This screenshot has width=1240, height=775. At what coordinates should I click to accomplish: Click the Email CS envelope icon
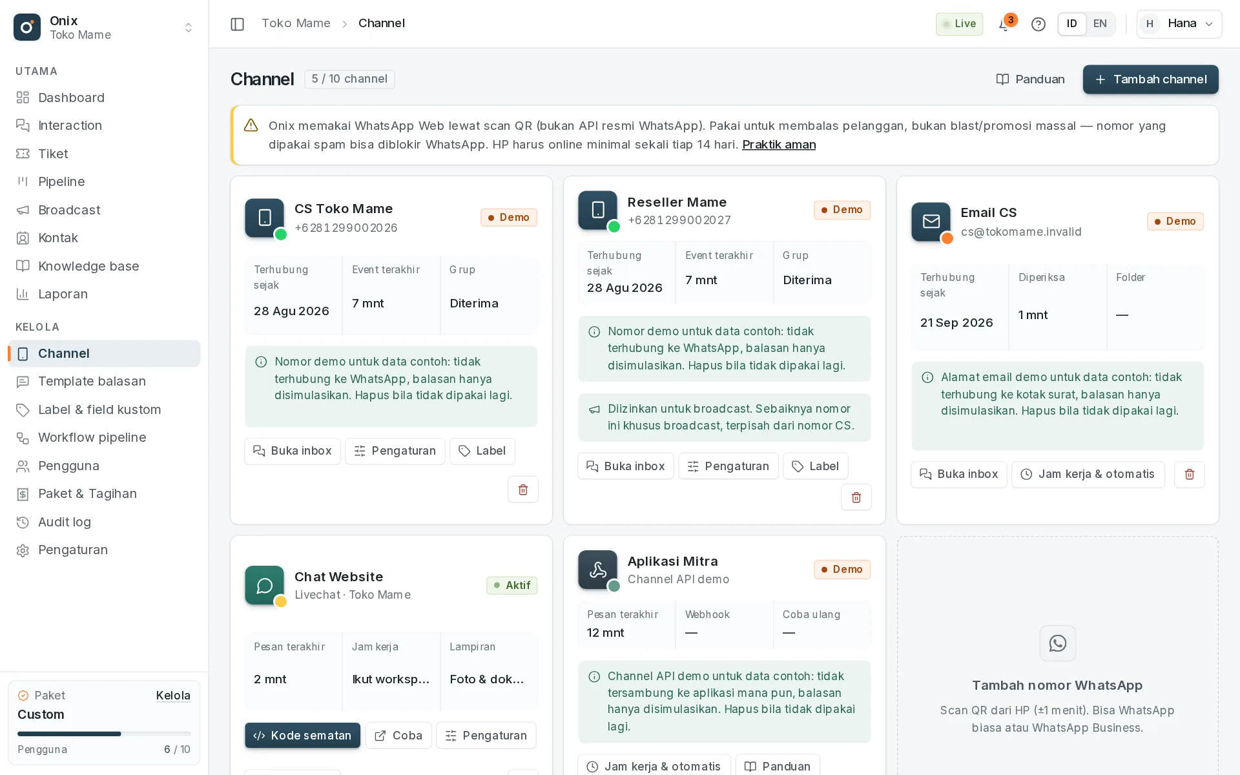[x=931, y=222]
